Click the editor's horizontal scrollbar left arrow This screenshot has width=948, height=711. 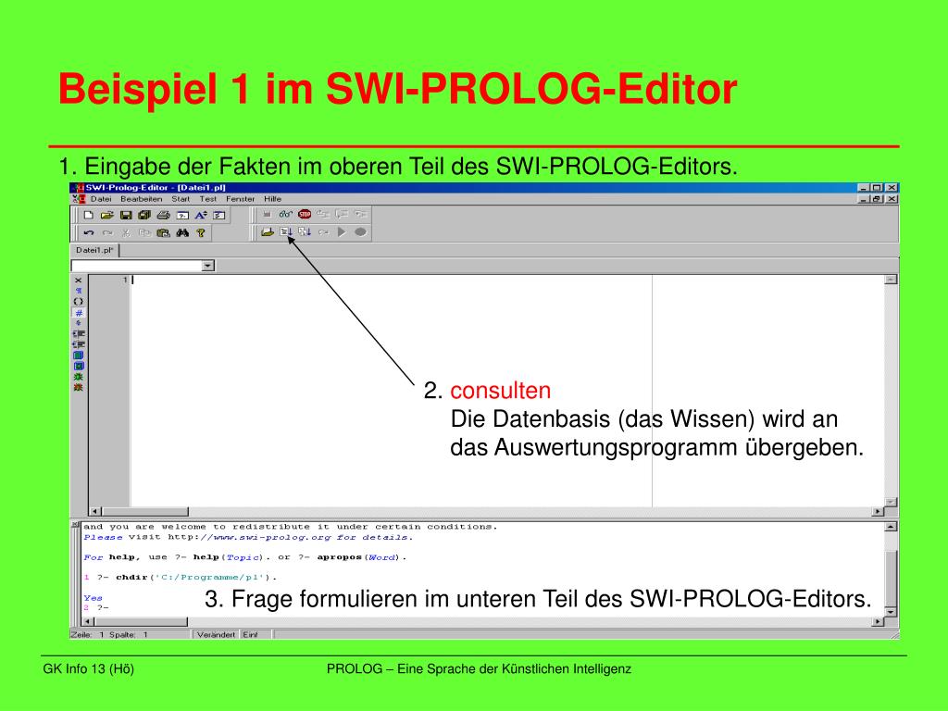click(x=95, y=511)
